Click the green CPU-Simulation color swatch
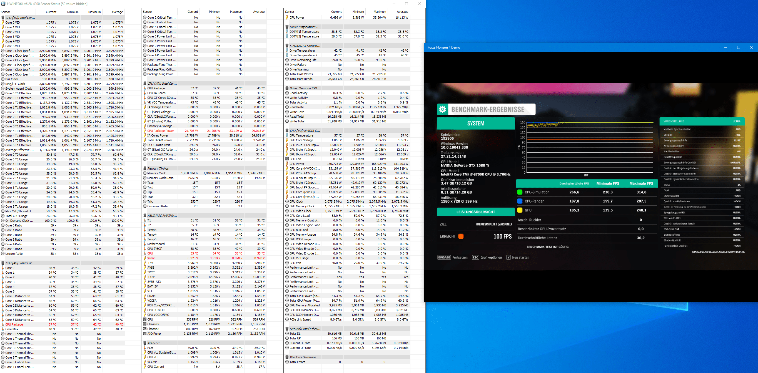Screen dimensions: 758x373 click(520, 192)
